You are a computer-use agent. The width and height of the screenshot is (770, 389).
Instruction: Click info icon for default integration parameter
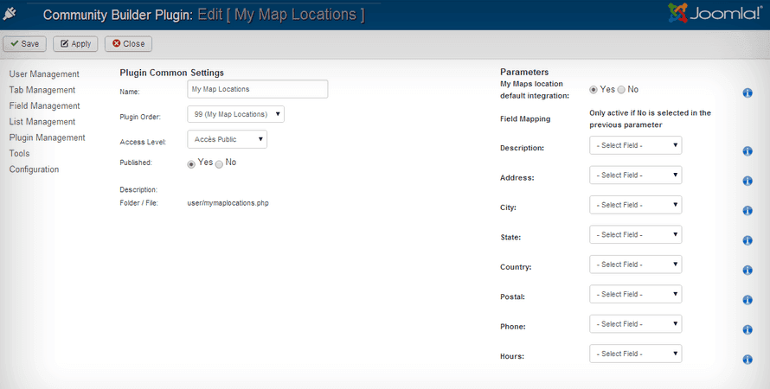(x=747, y=92)
